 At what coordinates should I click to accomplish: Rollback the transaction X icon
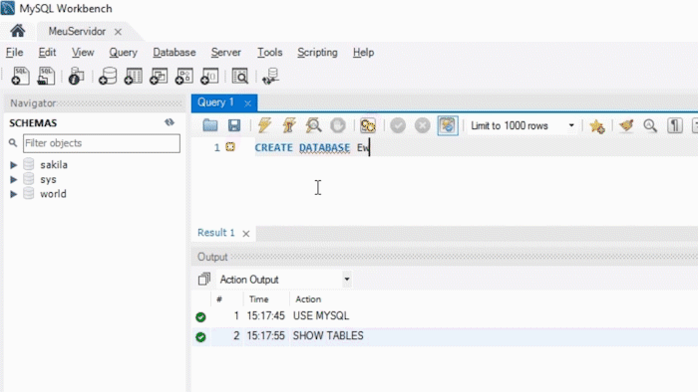click(x=422, y=125)
